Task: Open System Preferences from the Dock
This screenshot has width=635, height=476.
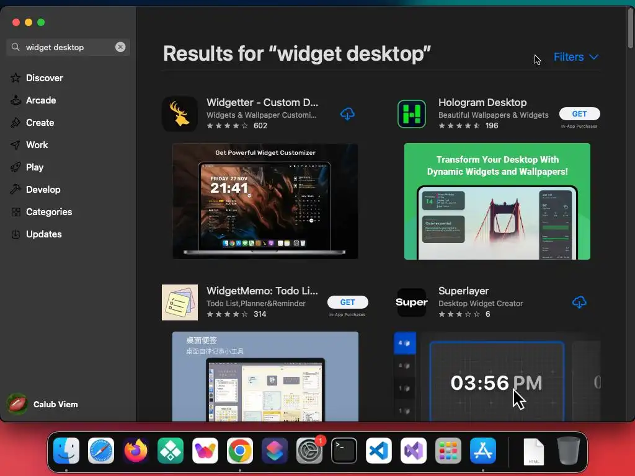Action: 309,451
